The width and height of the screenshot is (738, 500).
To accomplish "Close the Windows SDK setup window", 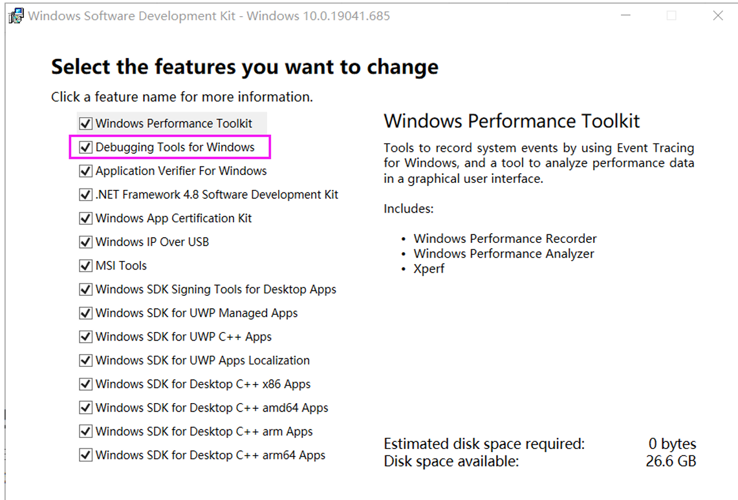I will coord(718,16).
